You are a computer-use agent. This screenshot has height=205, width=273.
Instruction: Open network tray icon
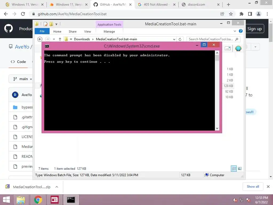click(x=242, y=200)
